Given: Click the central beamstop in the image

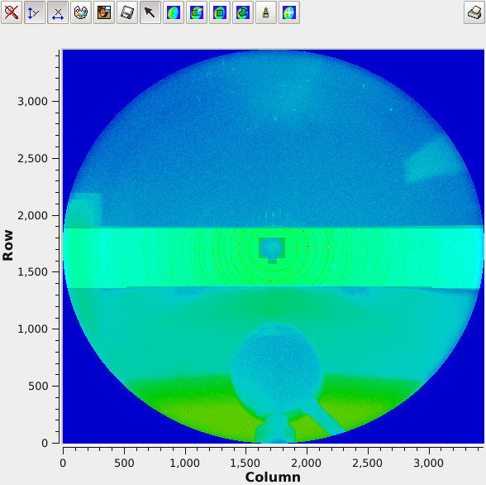Looking at the screenshot, I should pos(271,248).
